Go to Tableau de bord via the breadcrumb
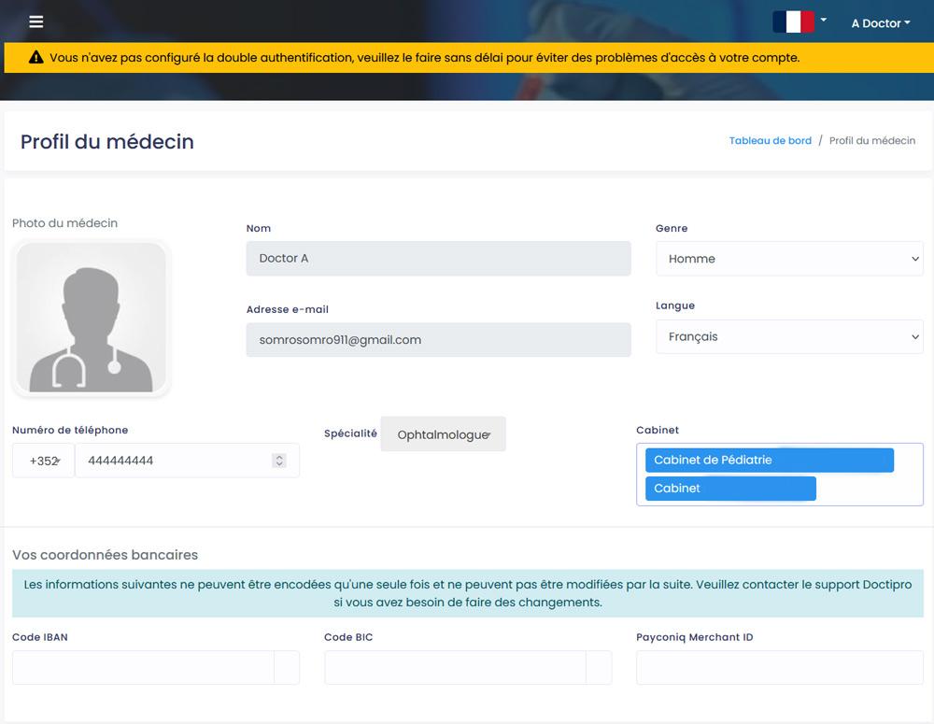 770,140
